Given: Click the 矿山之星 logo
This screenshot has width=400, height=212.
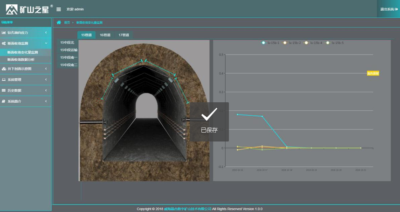Looking at the screenshot, I should point(29,9).
